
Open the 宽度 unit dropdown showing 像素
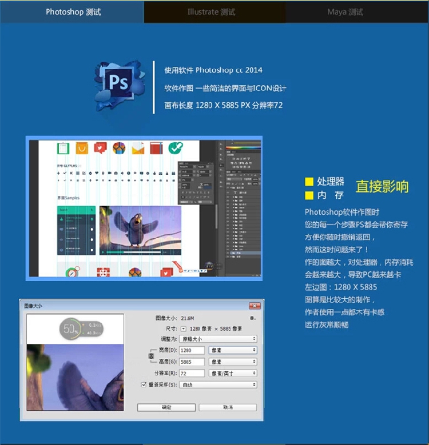pyautogui.click(x=233, y=350)
